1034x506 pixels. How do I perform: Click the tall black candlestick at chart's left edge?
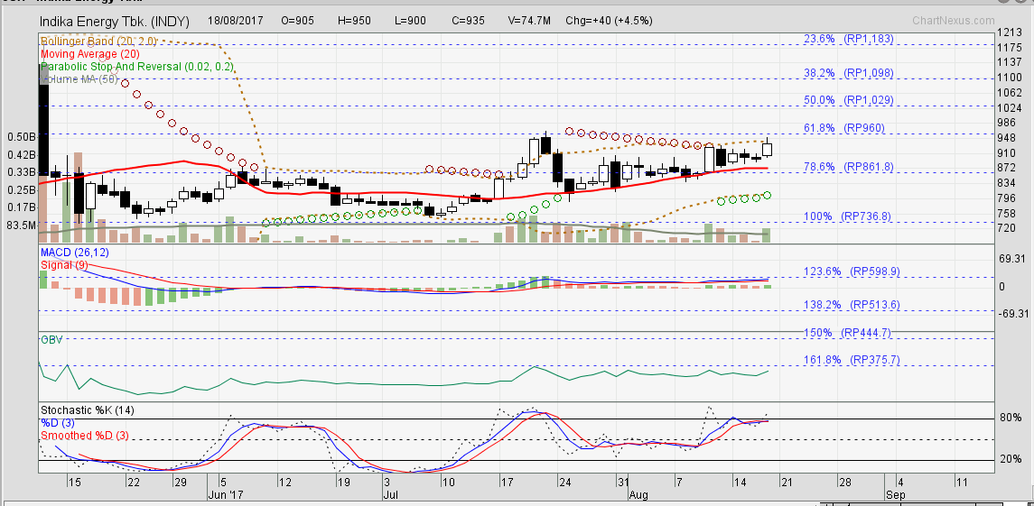point(43,120)
